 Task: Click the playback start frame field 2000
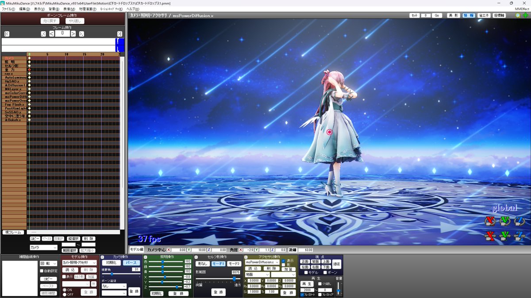point(307,290)
